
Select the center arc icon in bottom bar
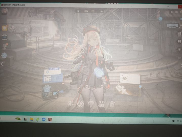click(91, 104)
